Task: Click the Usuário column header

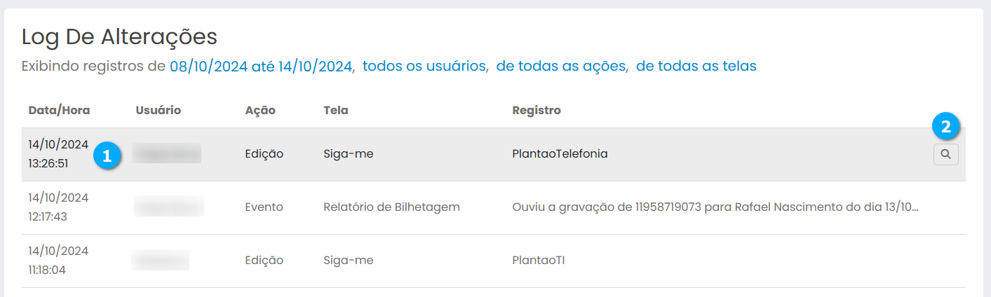Action: click(159, 111)
